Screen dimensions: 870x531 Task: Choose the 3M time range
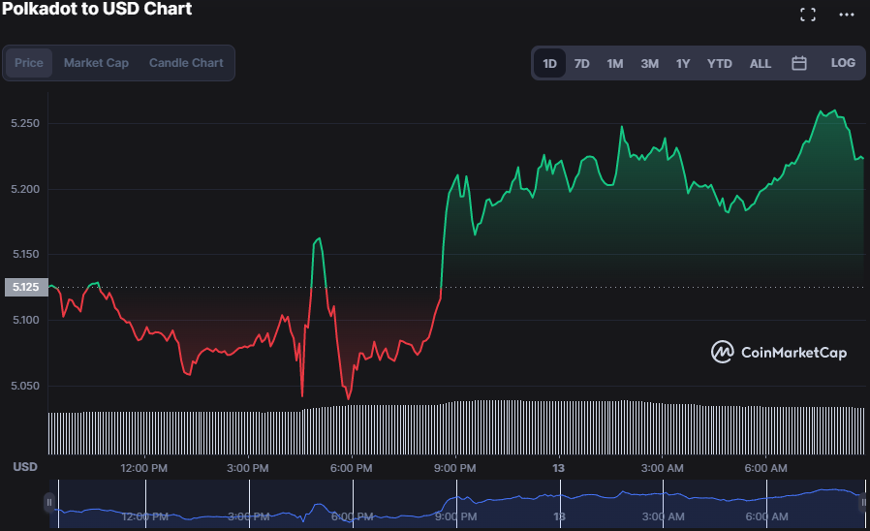(649, 64)
